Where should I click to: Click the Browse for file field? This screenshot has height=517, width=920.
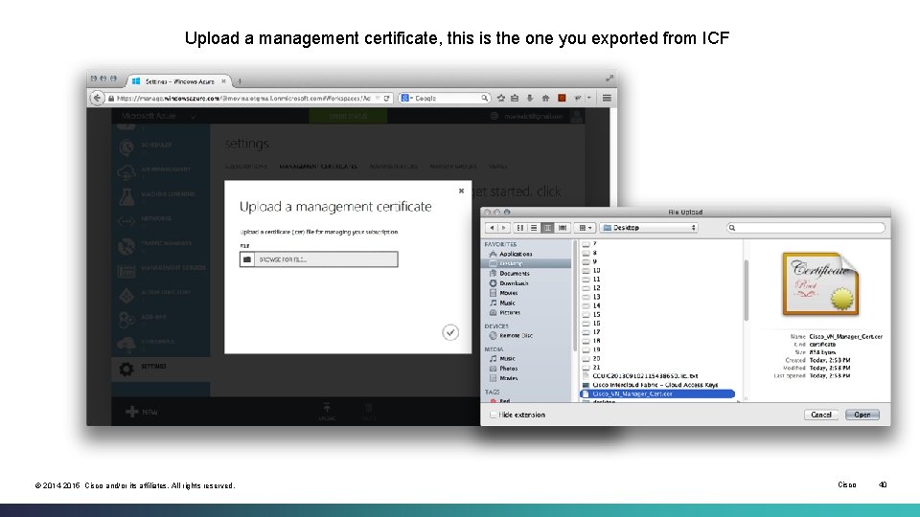[x=318, y=259]
